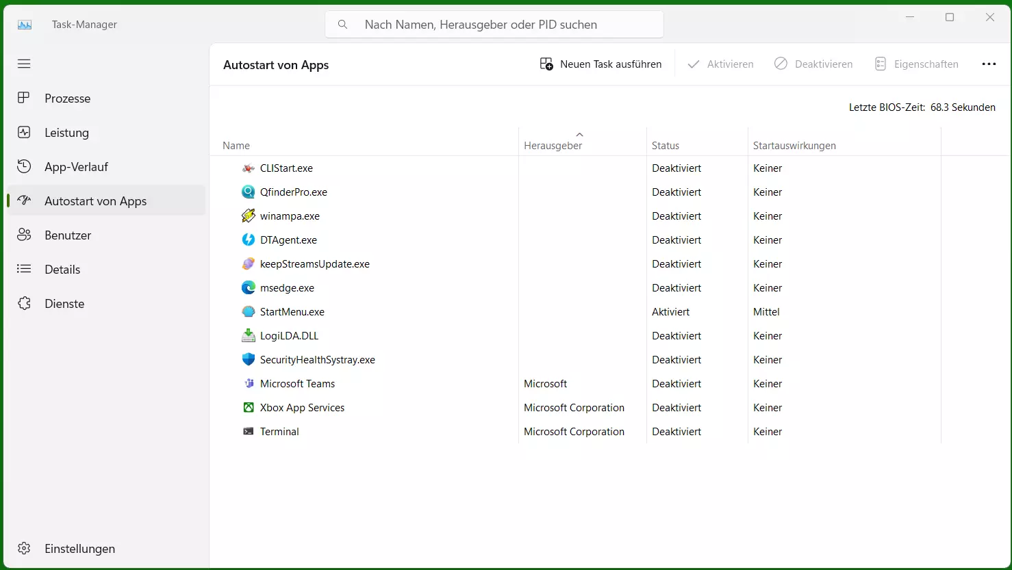This screenshot has height=570, width=1012.
Task: Select the winampa.exe row name
Action: [x=290, y=216]
